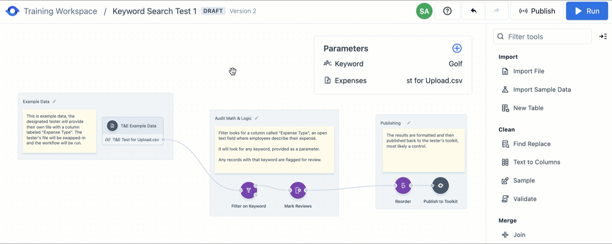Click the Reorder node icon
The image size is (612, 244).
(403, 186)
